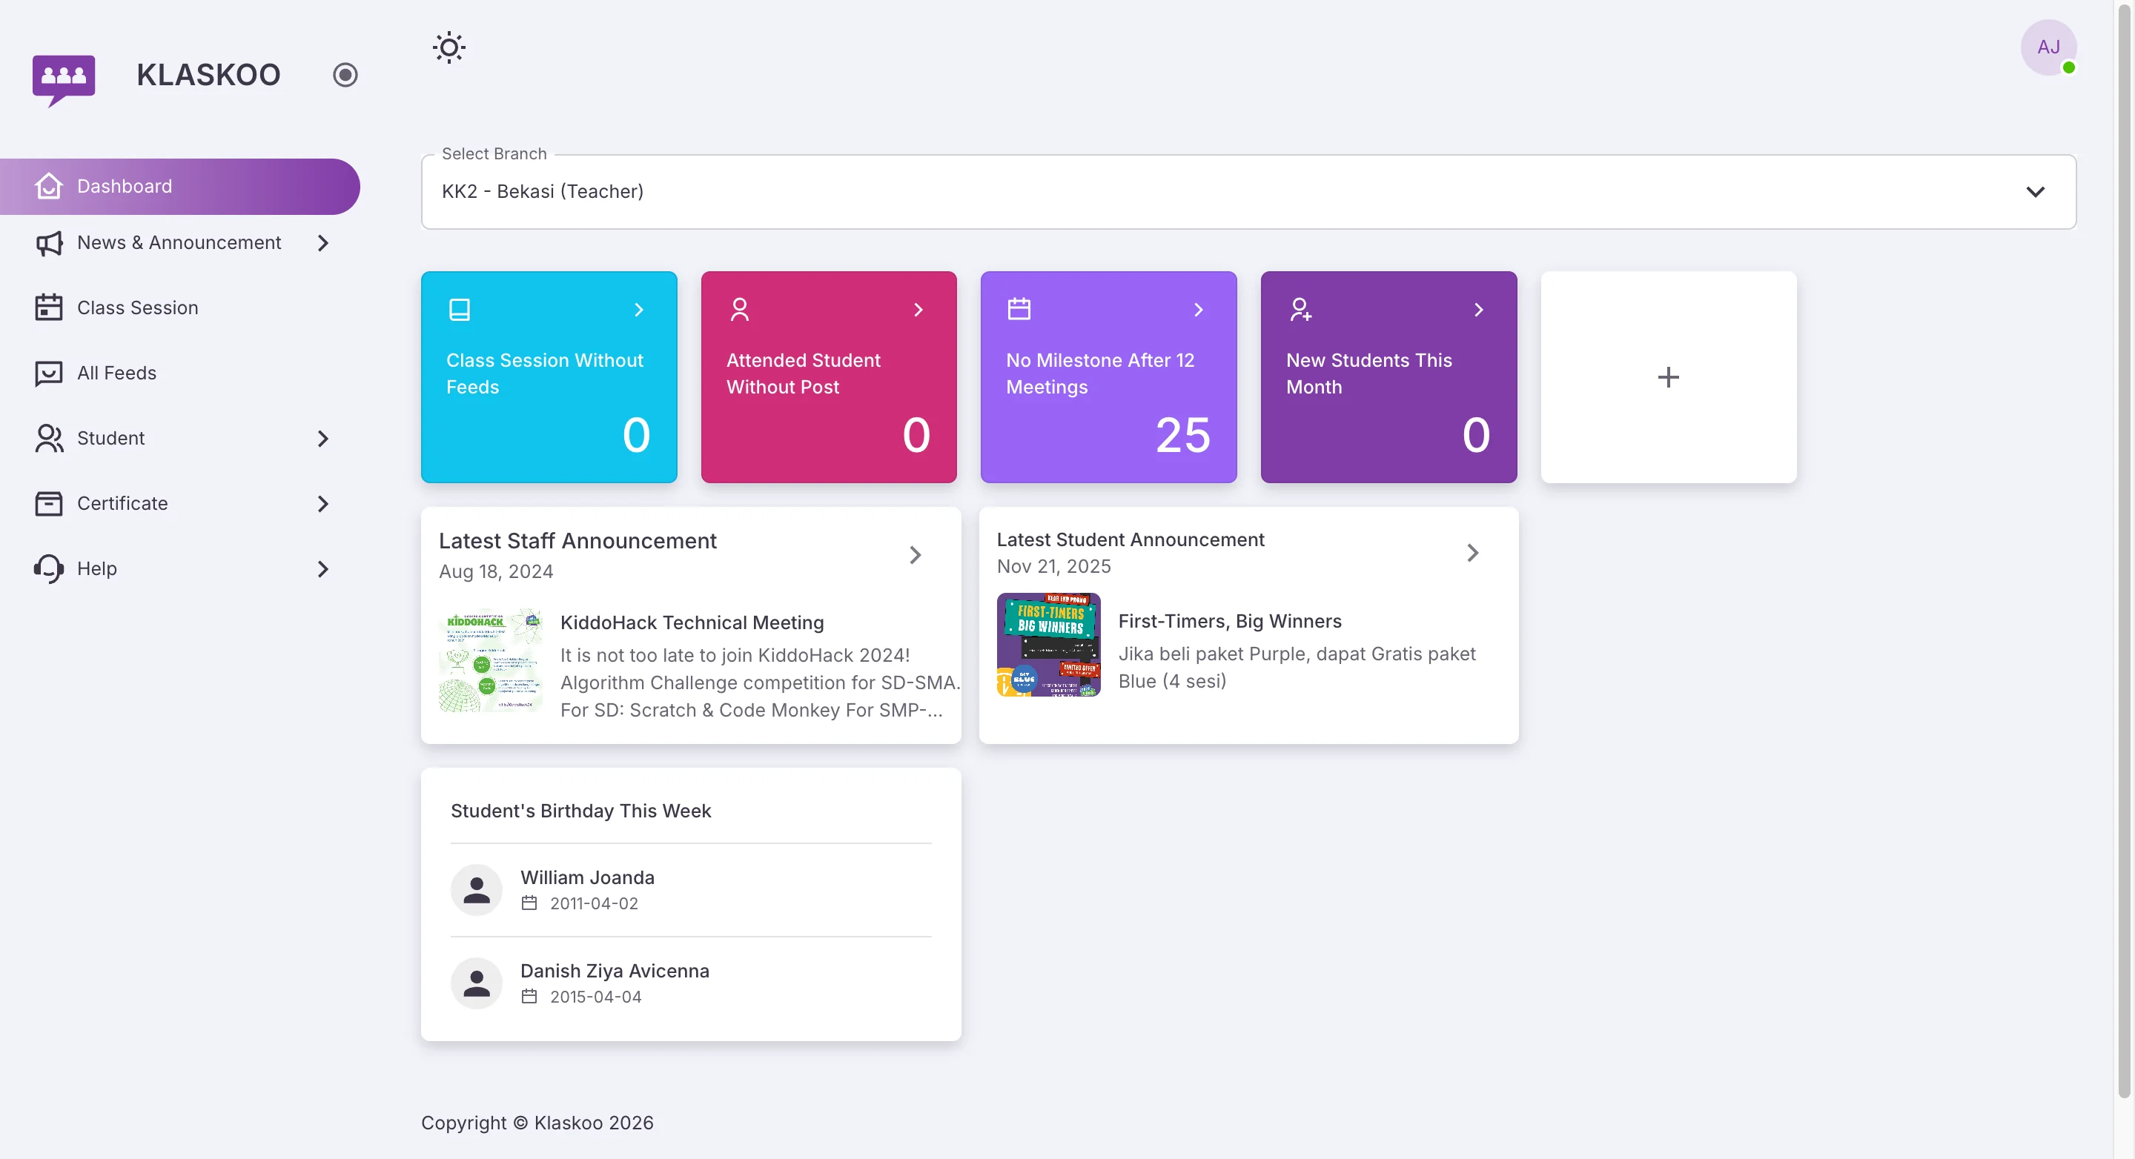This screenshot has height=1159, width=2135.
Task: Select the Dashboard menu item
Action: 125,187
